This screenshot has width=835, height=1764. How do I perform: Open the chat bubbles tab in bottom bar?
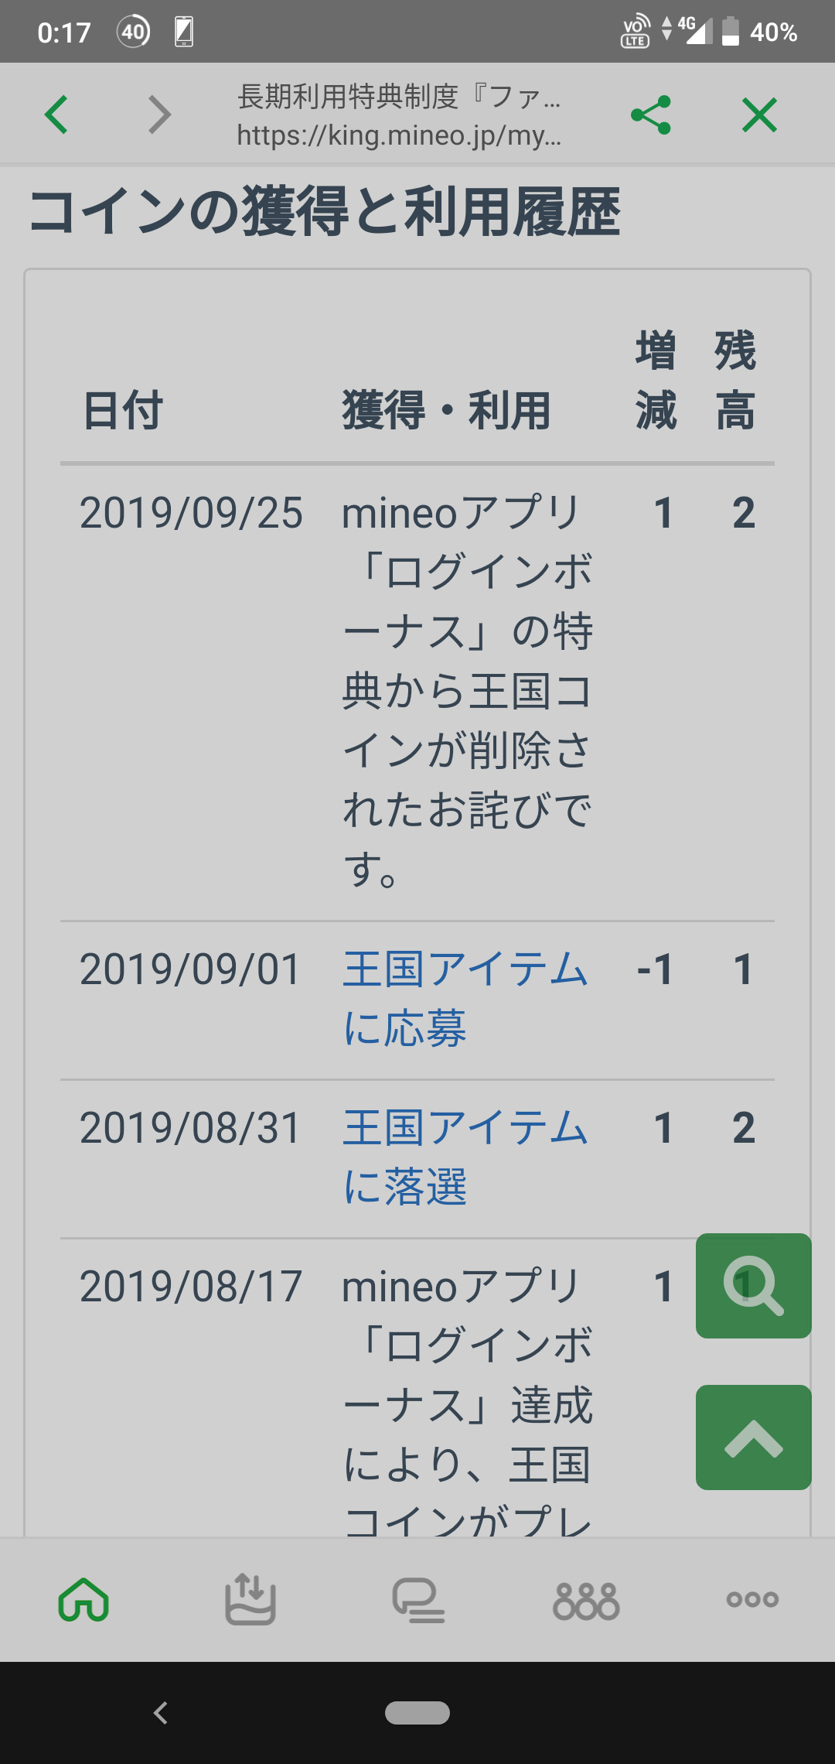tap(418, 1600)
